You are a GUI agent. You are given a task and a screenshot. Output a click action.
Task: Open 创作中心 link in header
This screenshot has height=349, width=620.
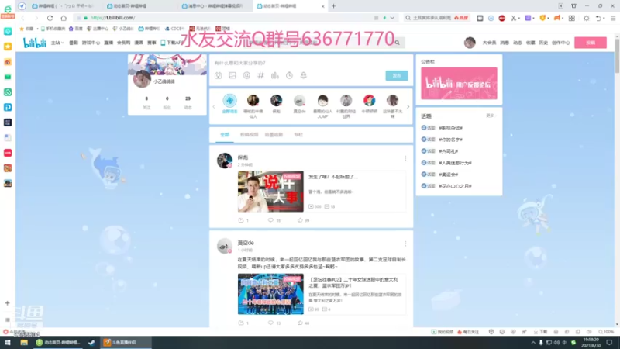[x=560, y=43]
